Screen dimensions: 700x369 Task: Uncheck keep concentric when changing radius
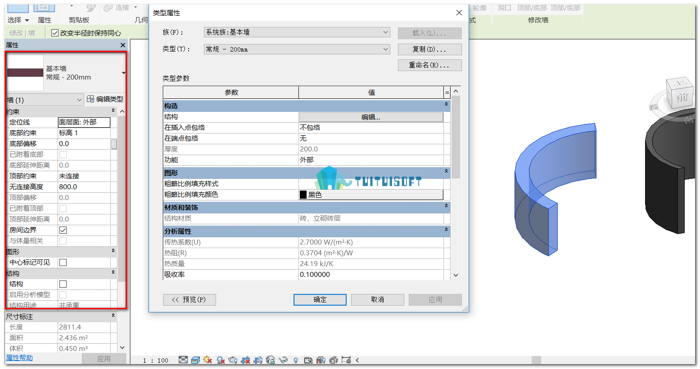click(55, 33)
